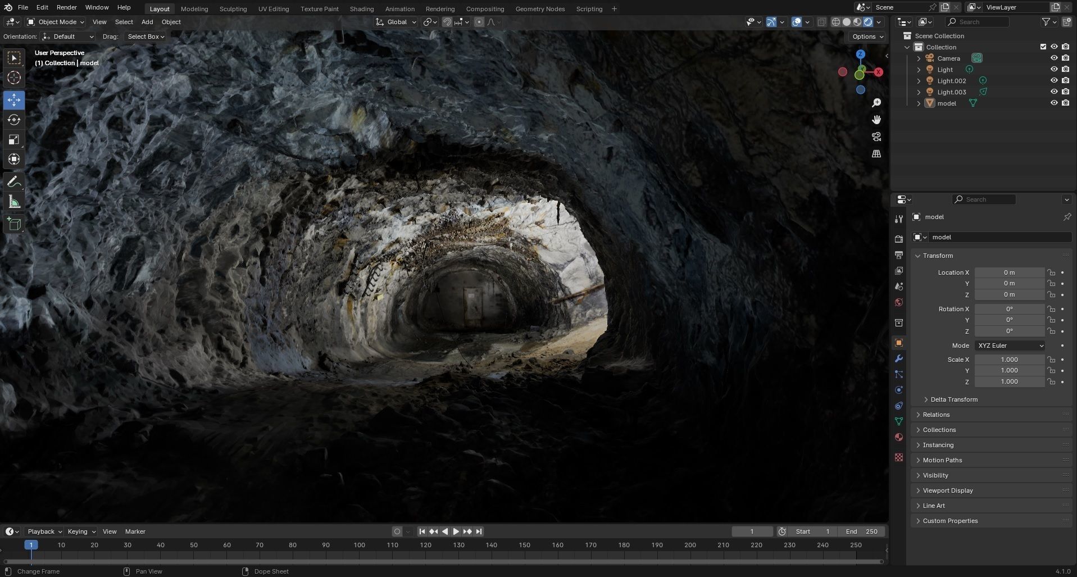Open the Scene properties tab
The image size is (1077, 577).
[899, 286]
